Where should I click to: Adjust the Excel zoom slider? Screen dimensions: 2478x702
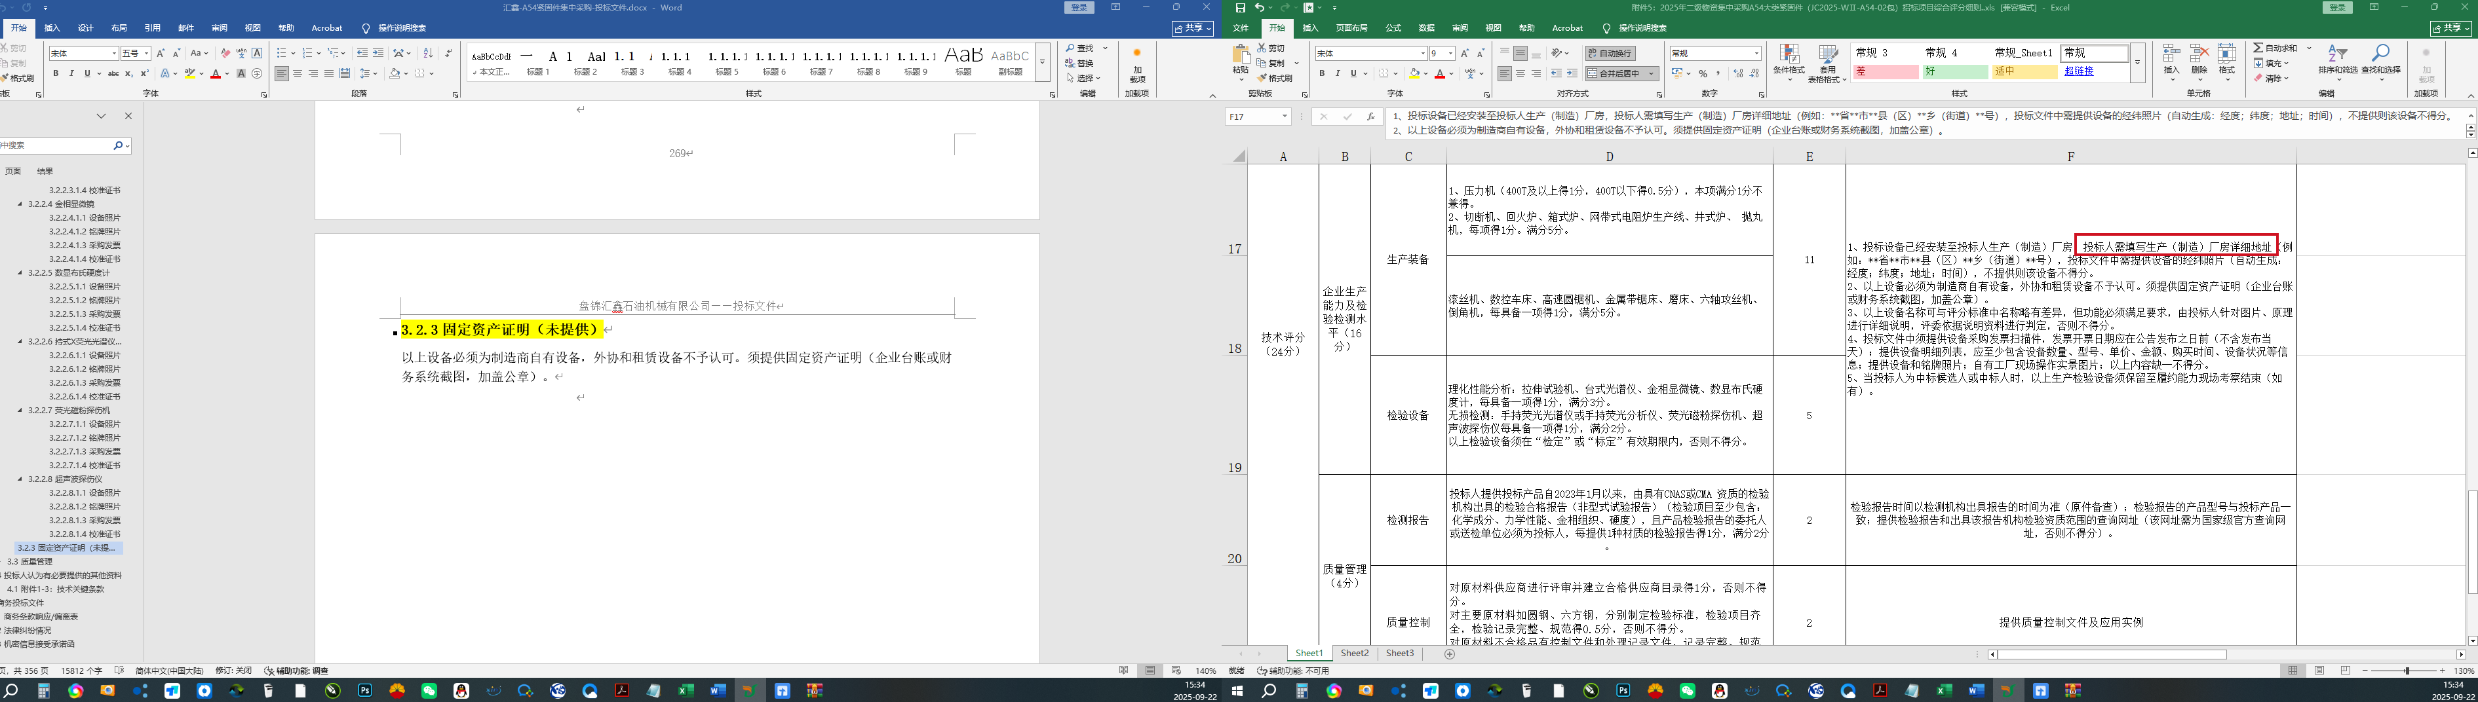tap(2407, 671)
